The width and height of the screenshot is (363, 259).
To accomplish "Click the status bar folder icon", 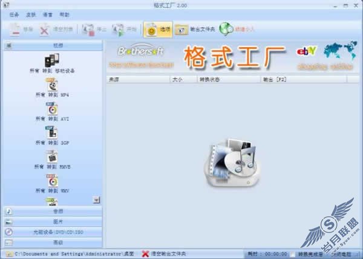I will [9, 254].
